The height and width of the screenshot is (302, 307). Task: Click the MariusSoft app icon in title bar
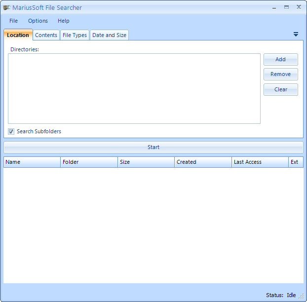[x=7, y=8]
